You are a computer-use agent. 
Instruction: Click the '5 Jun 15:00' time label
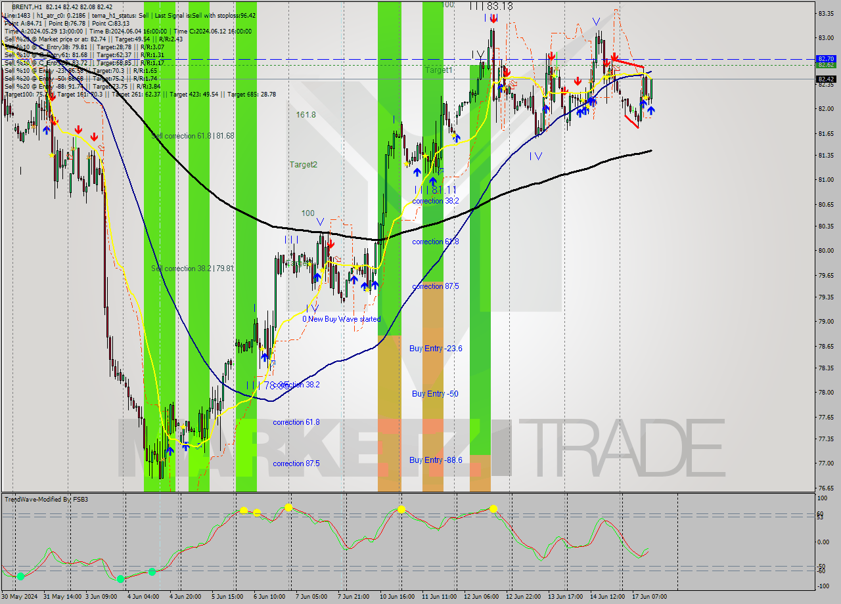pyautogui.click(x=227, y=597)
